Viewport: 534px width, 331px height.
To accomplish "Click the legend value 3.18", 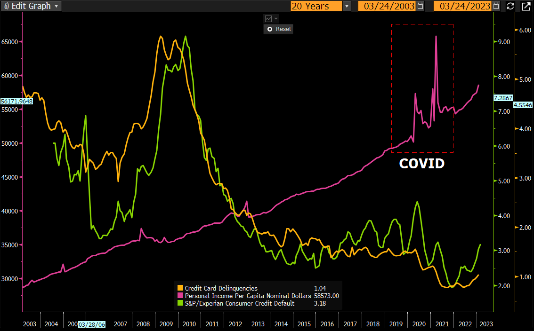I will click(x=320, y=303).
